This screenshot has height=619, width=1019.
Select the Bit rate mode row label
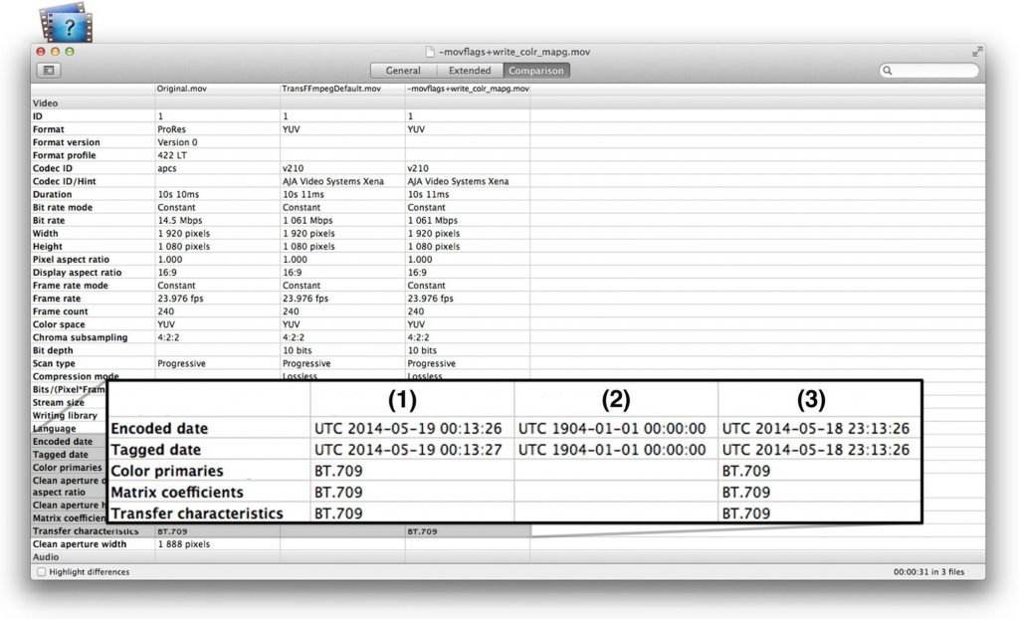click(x=63, y=207)
